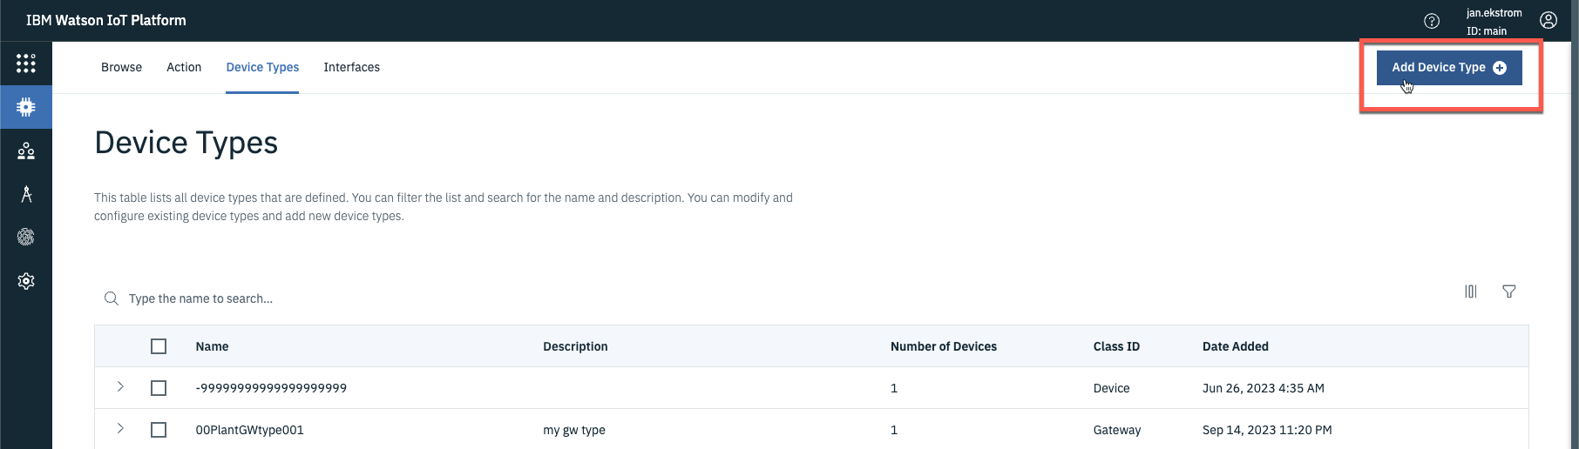Click the date Jun 26, 2023 4:35 AM
1579x449 pixels.
point(1264,388)
